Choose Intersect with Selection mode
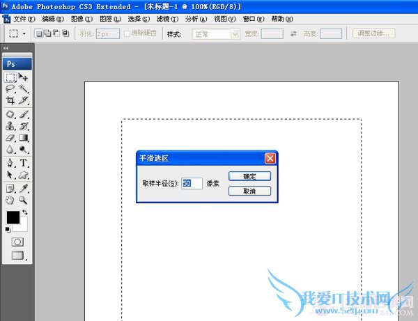Image resolution: width=418 pixels, height=321 pixels. (65, 33)
